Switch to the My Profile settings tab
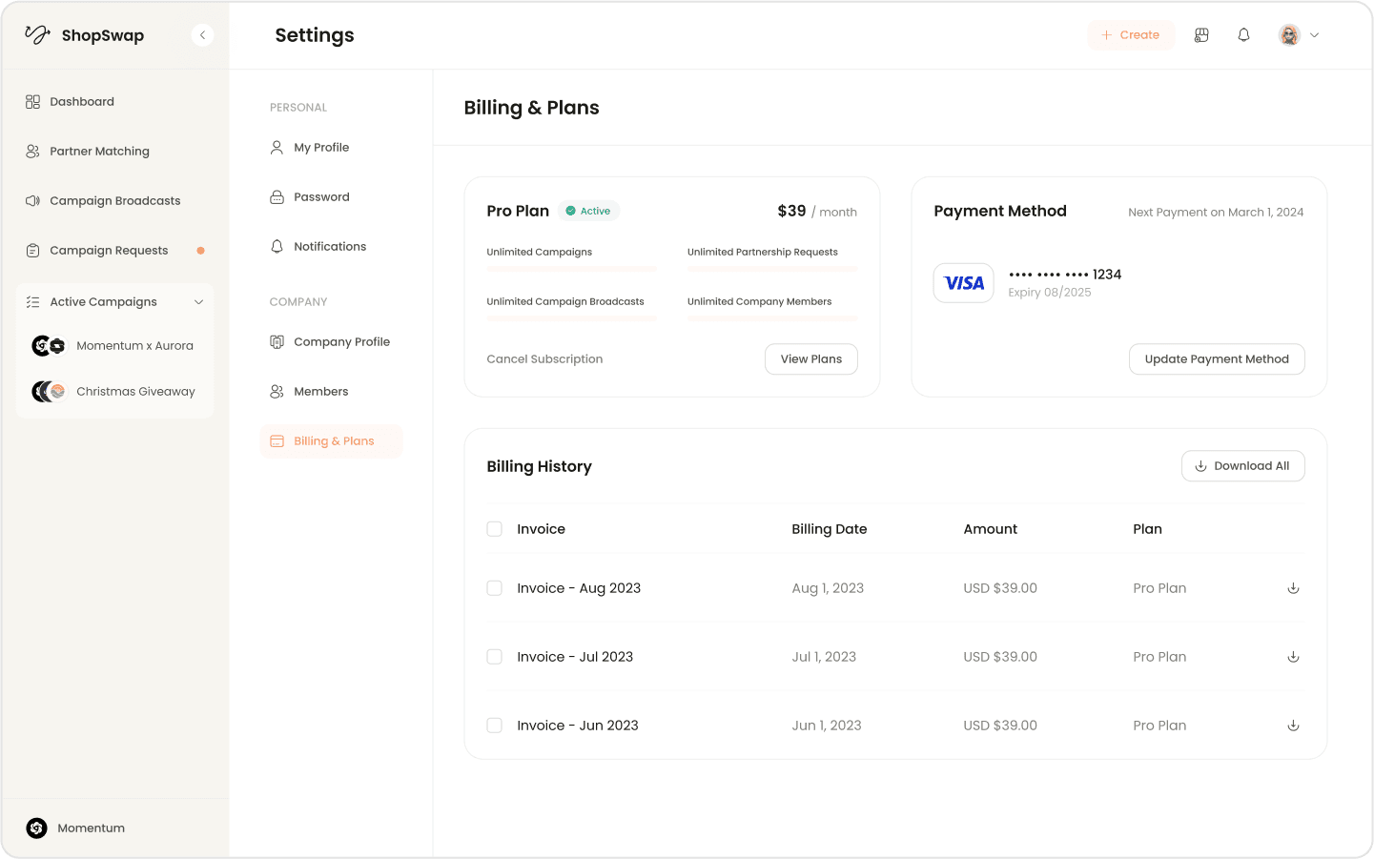The width and height of the screenshot is (1374, 859). (321, 147)
